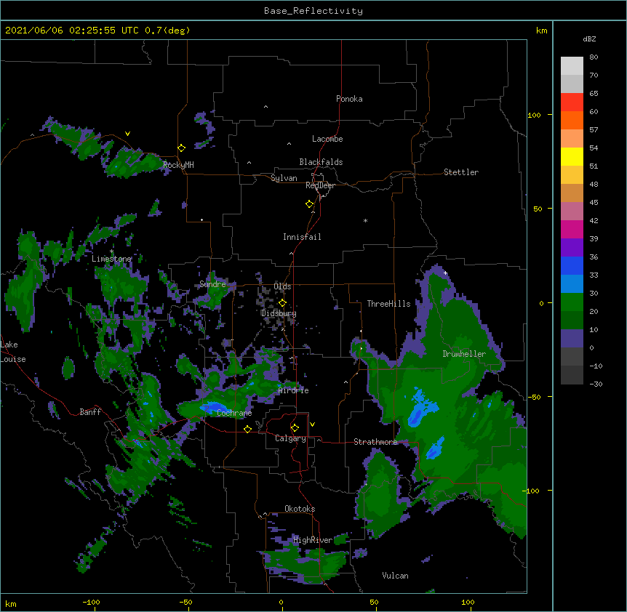Click the -30 value on dBZ legend
Viewport: 627px width, 612px height.
[x=596, y=384]
